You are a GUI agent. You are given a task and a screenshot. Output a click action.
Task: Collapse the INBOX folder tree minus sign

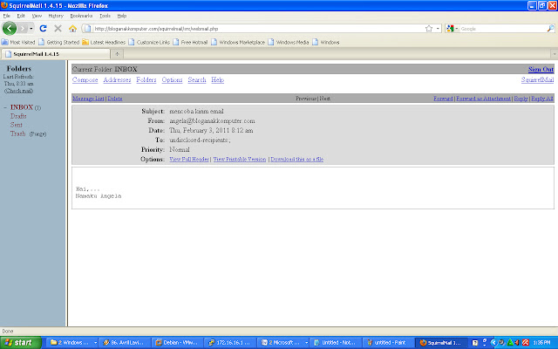pos(5,107)
